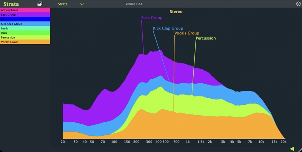The height and width of the screenshot is (152, 302).
Task: Click the window resize grip corner icon
Action: pos(299,149)
